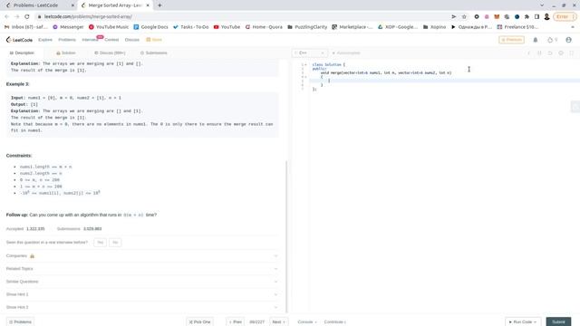Open the Messenger bookmark
This screenshot has height=326, width=580.
click(69, 27)
